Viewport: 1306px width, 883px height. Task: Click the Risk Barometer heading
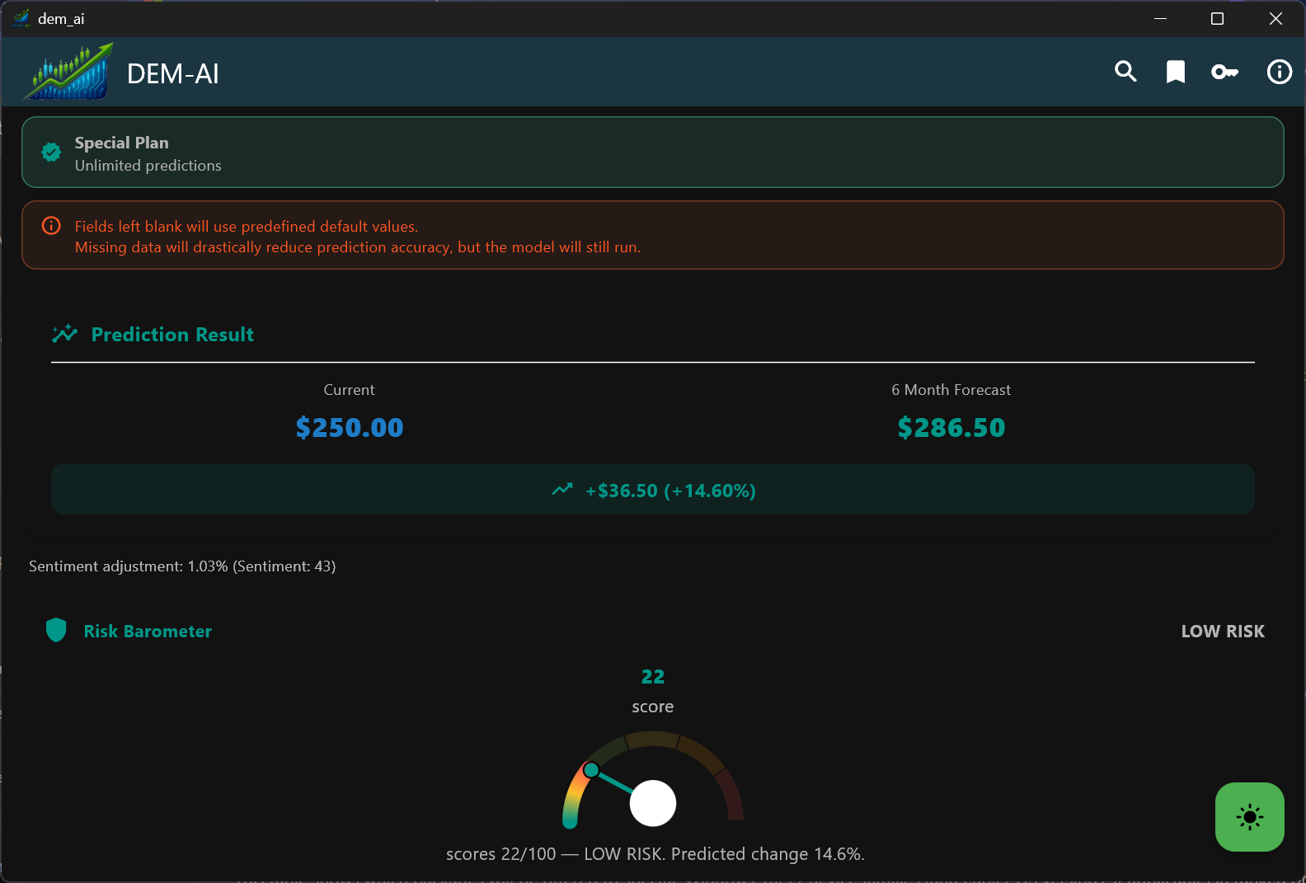pos(148,632)
